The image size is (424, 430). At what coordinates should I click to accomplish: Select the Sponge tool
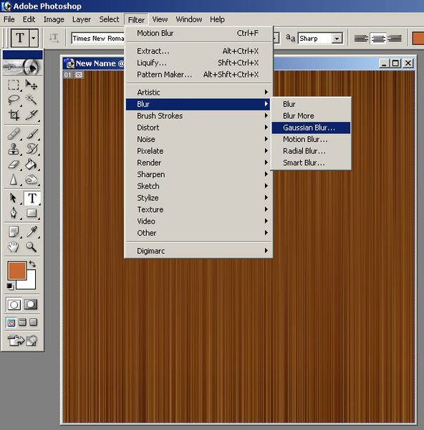point(31,180)
